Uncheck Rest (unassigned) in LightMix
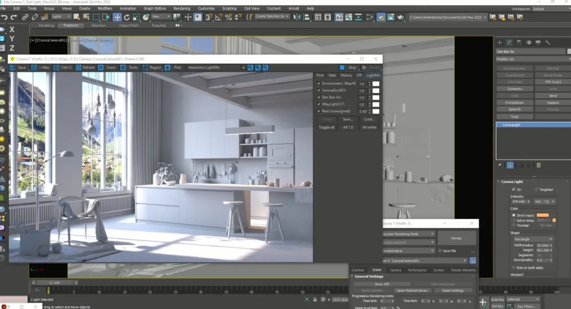This screenshot has height=309, width=571. pyautogui.click(x=318, y=111)
